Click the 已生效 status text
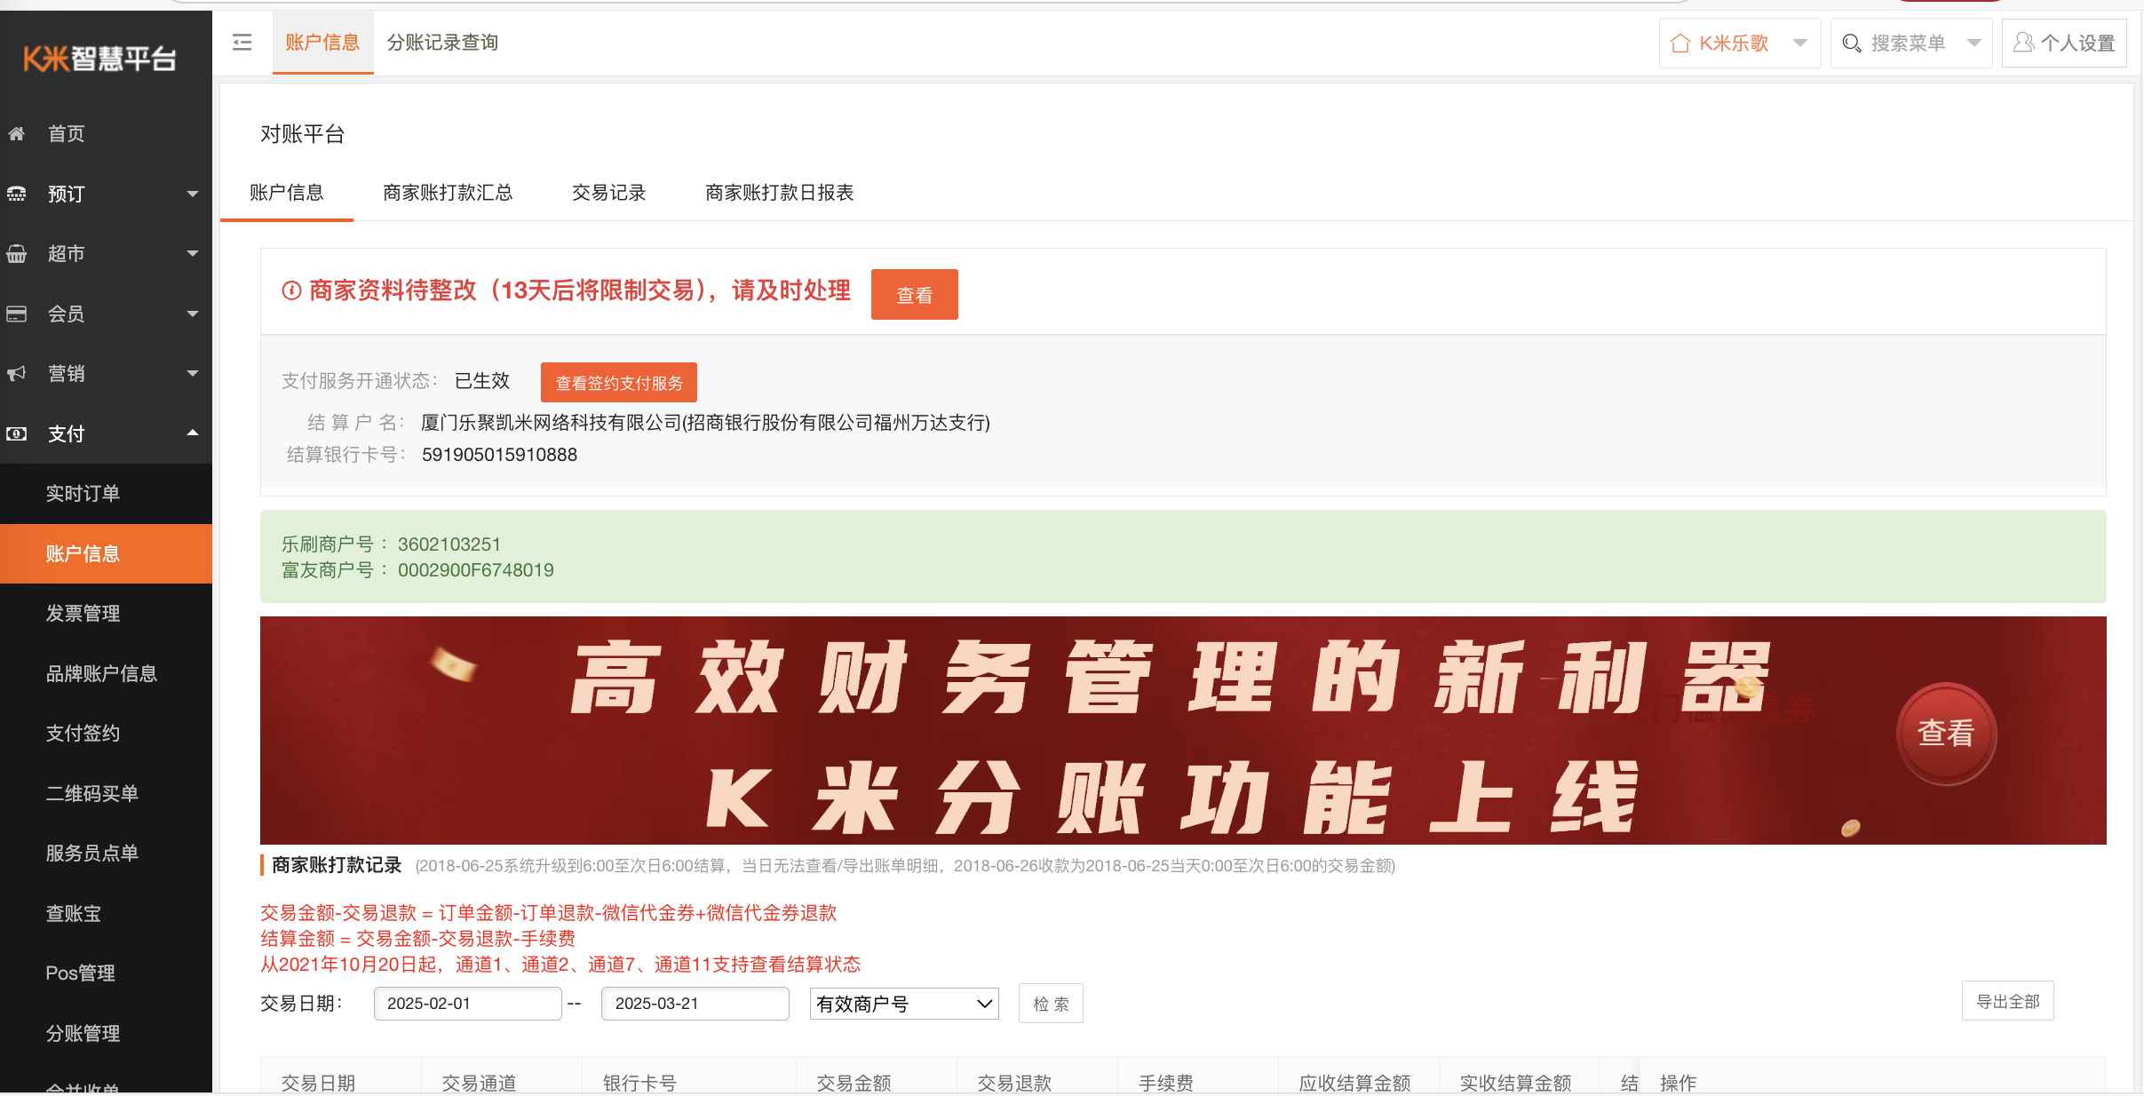 pos(482,381)
